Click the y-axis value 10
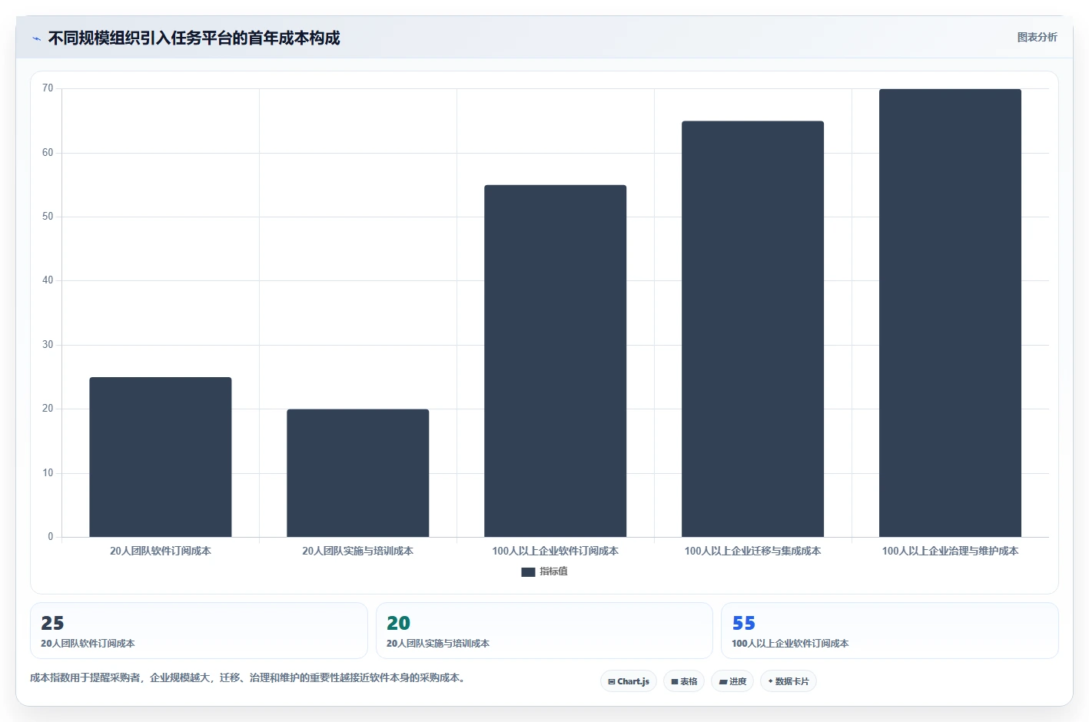1089x722 pixels. coord(48,473)
